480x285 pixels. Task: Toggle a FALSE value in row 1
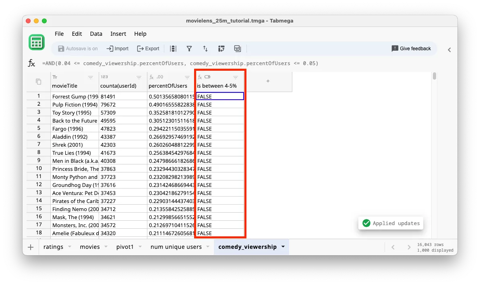[219, 96]
